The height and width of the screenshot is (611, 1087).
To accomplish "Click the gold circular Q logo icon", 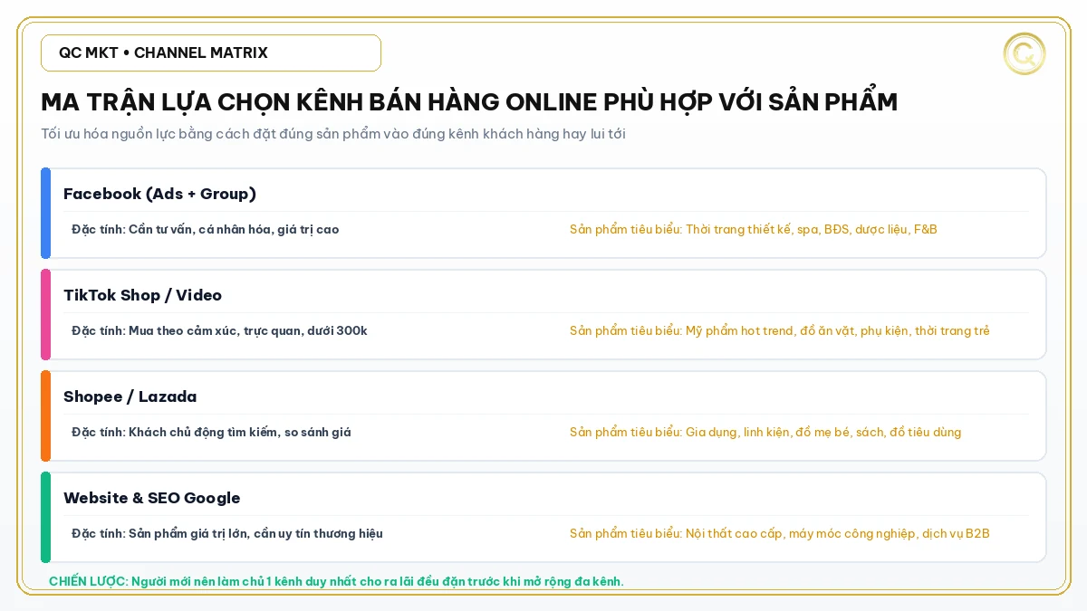I will (x=1024, y=53).
